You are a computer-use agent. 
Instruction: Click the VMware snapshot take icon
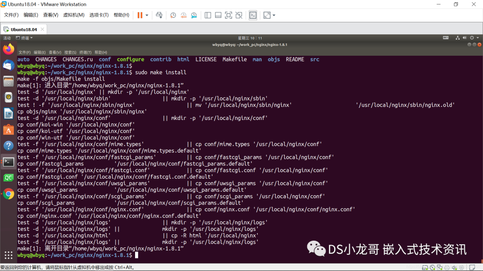tap(173, 15)
